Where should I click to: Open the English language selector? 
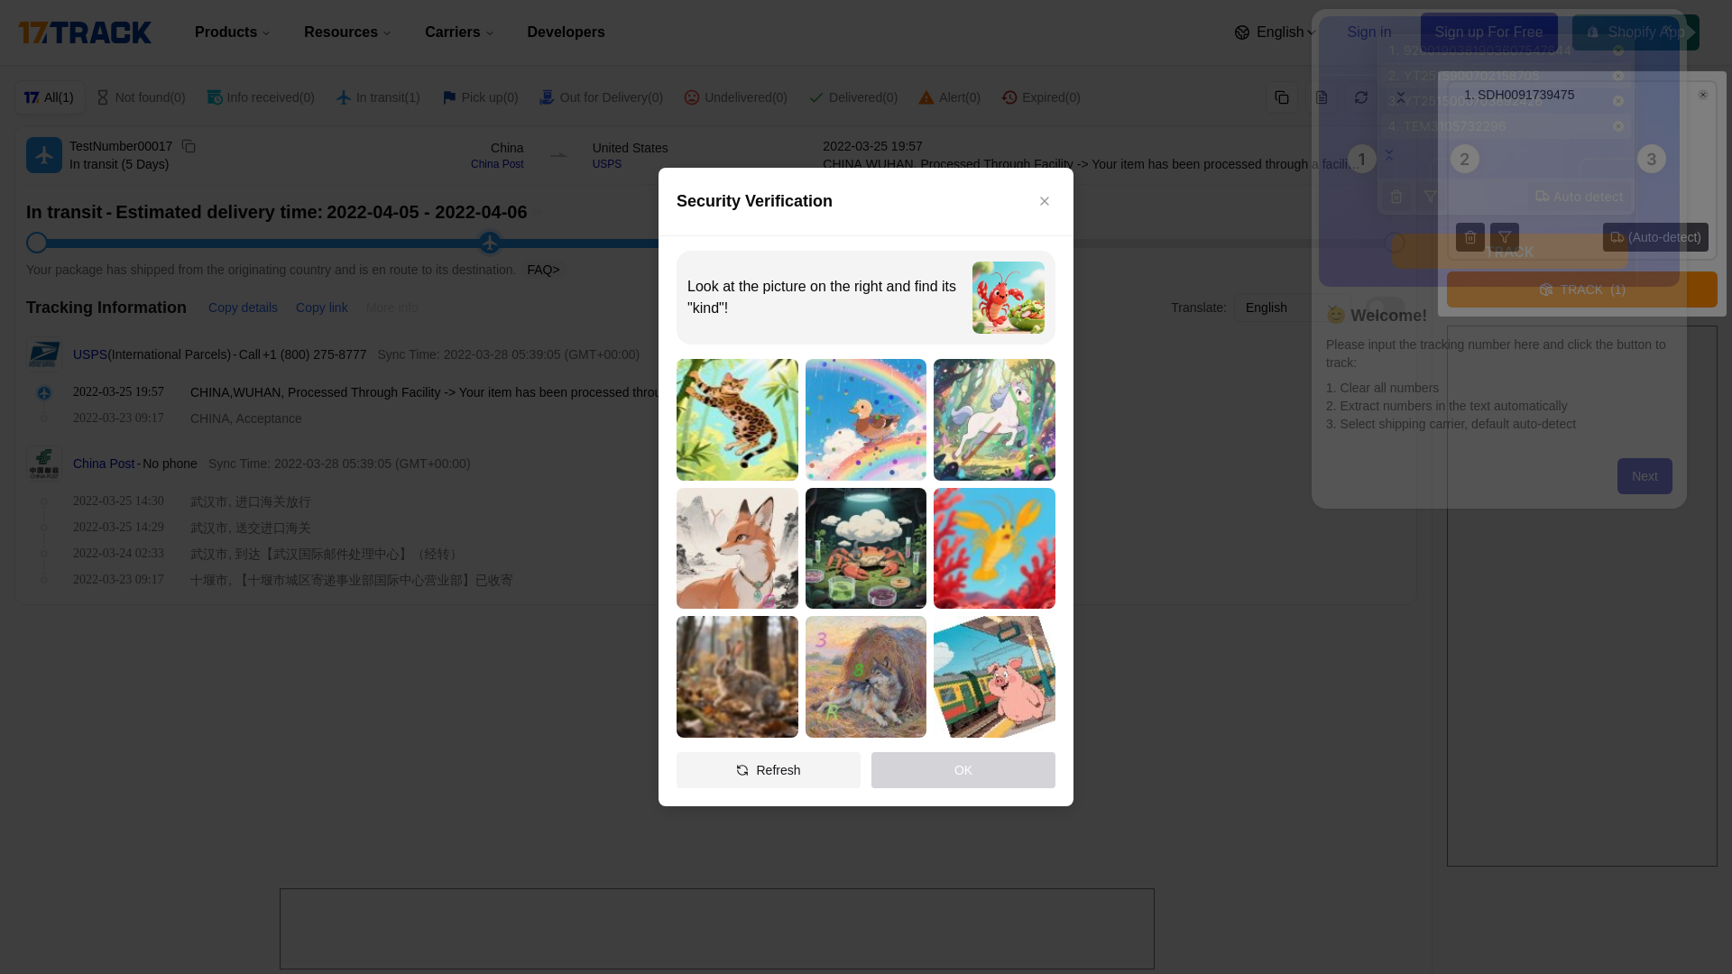click(x=1275, y=32)
